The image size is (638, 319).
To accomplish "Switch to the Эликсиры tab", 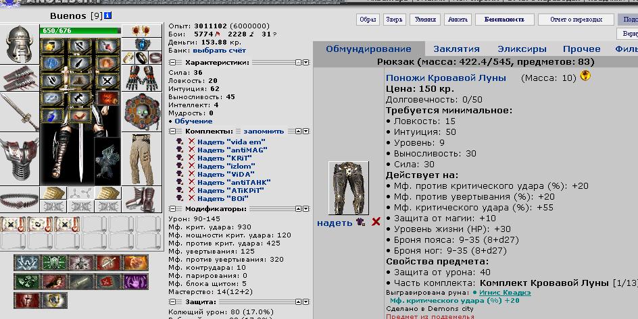I will [522, 49].
